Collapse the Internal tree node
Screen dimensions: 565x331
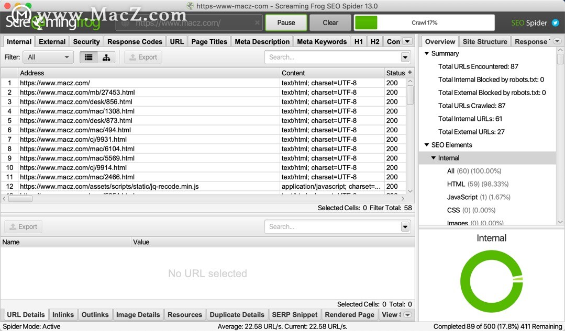434,158
